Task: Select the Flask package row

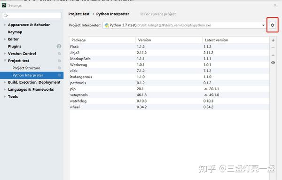Action: [x=169, y=47]
